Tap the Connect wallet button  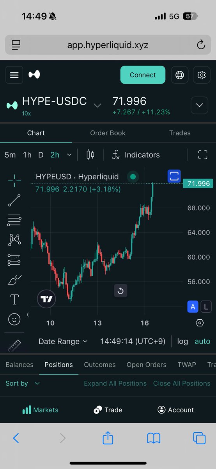click(143, 75)
